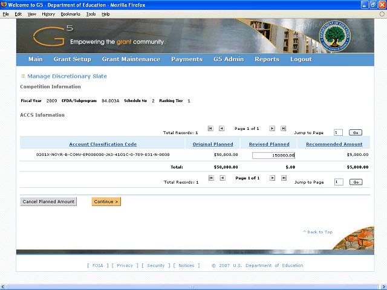387x290 pixels.
Task: Open the G5 Admin tab
Action: tap(229, 59)
